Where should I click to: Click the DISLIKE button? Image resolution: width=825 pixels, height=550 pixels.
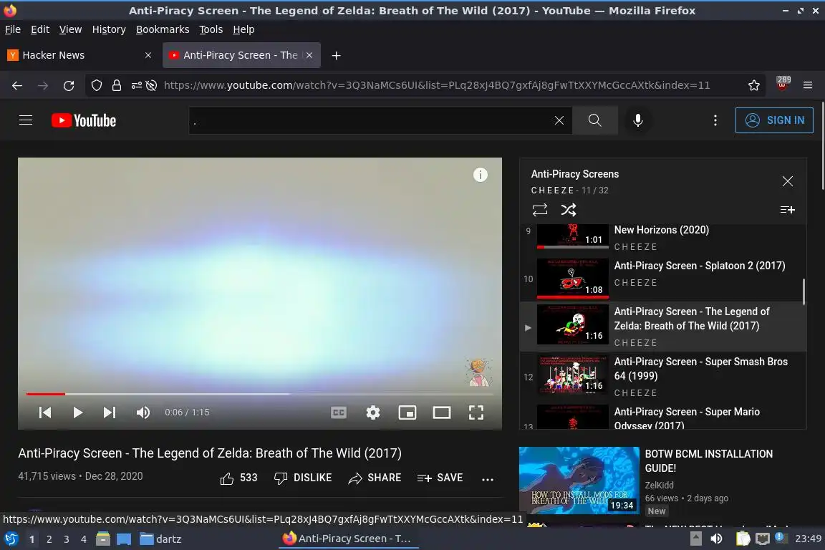(303, 478)
